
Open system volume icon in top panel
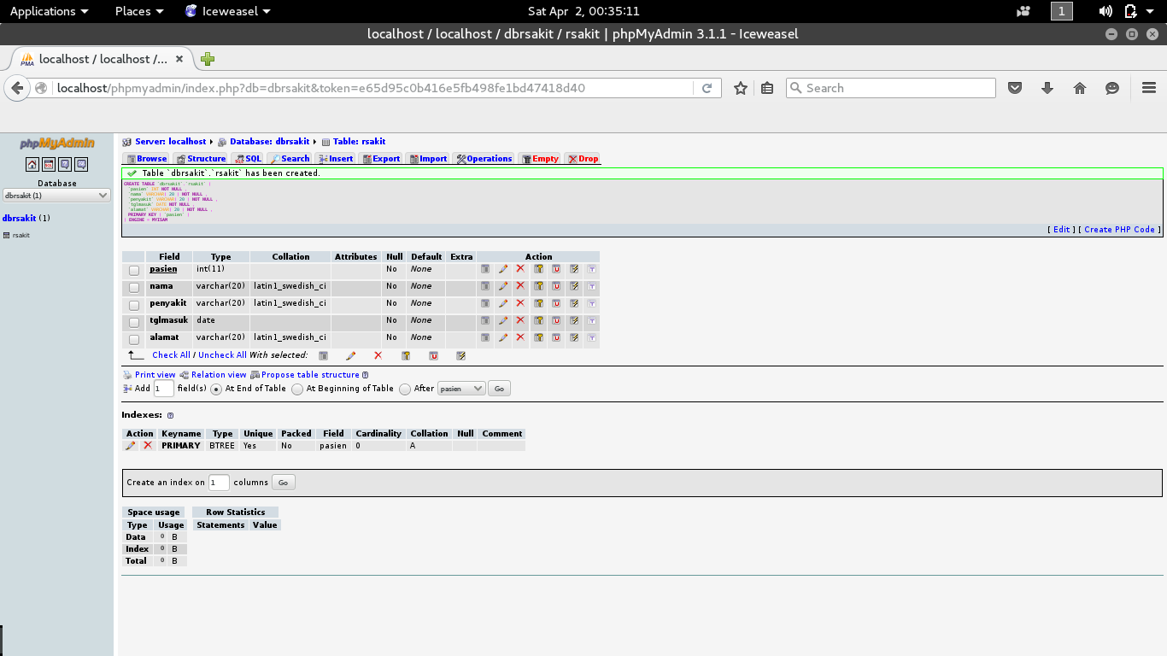point(1105,11)
